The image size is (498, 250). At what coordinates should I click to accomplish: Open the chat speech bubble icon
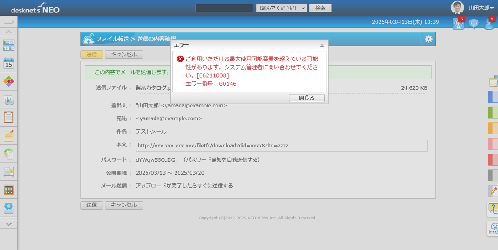[x=474, y=24]
